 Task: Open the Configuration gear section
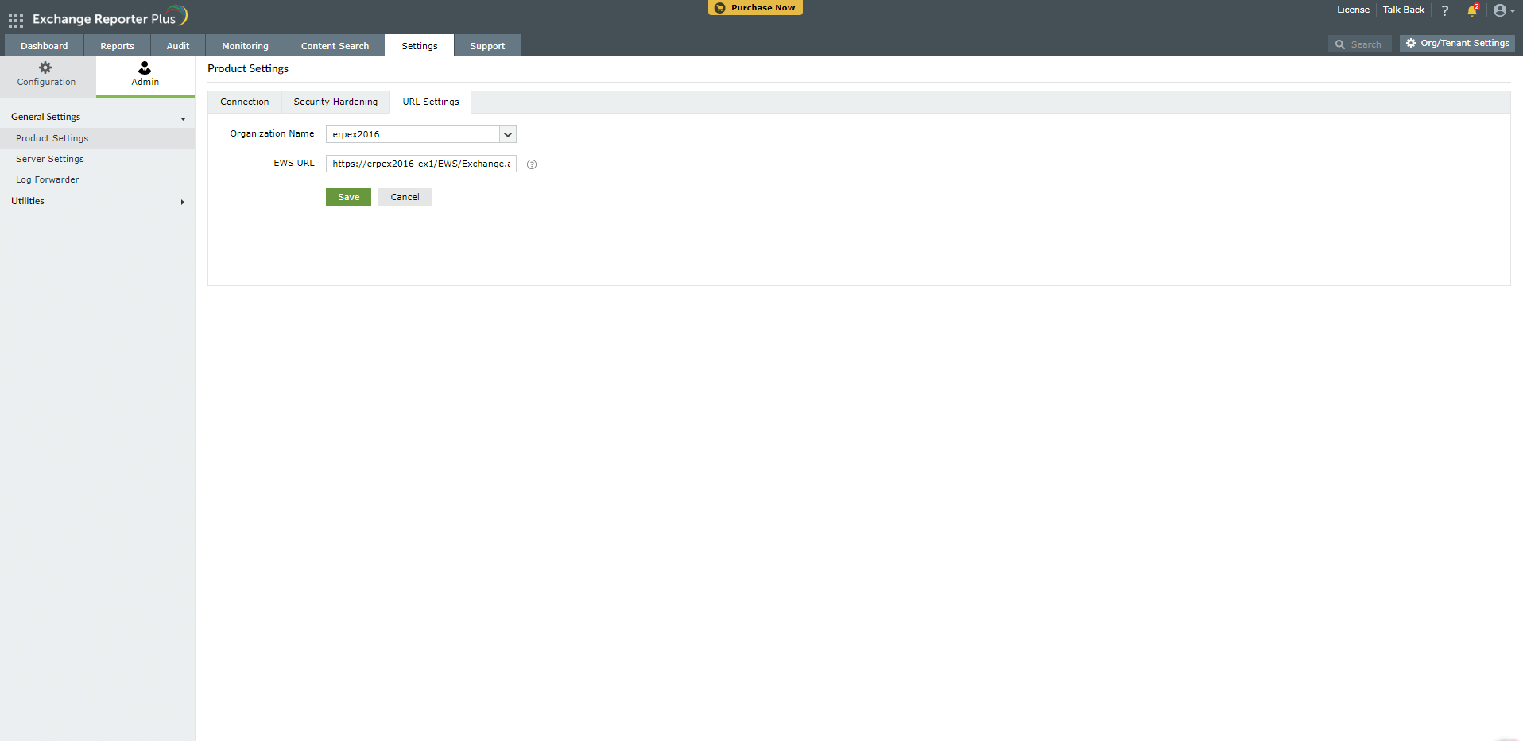tap(47, 75)
